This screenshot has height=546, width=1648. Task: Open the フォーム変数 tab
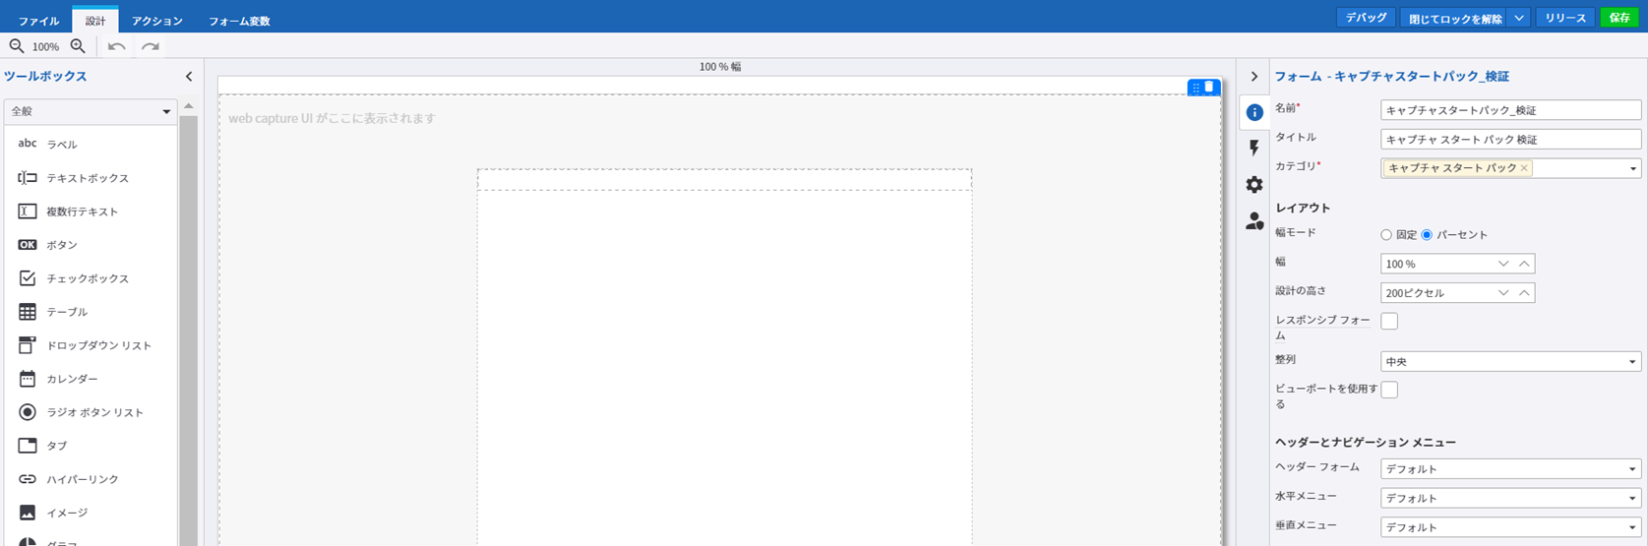[239, 21]
